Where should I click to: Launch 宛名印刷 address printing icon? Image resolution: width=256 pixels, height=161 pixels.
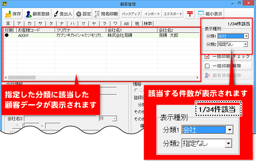tap(97, 14)
